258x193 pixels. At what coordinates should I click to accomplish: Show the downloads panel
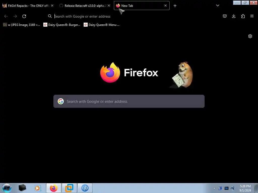[234, 16]
